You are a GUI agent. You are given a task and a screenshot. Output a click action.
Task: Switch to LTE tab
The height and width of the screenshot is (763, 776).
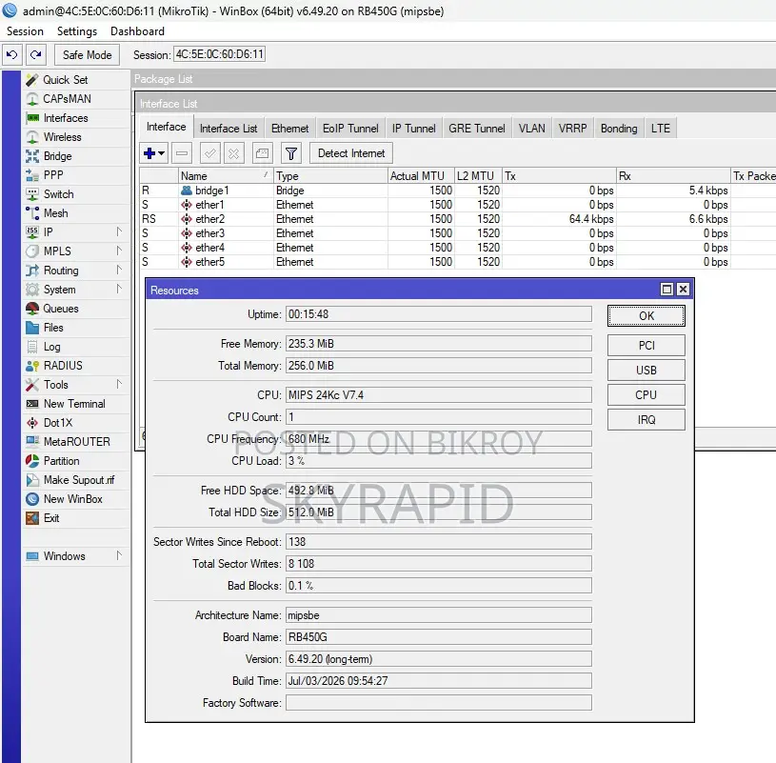(660, 129)
